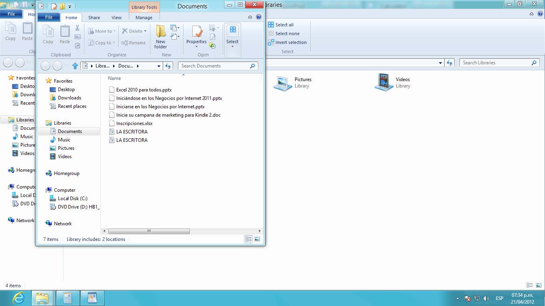The height and width of the screenshot is (306, 545).
Task: Click the Up arrow navigation button
Action: [75, 66]
